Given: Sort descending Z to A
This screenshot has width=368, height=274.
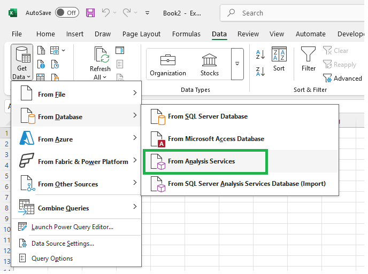Looking at the screenshot, I should [261, 71].
